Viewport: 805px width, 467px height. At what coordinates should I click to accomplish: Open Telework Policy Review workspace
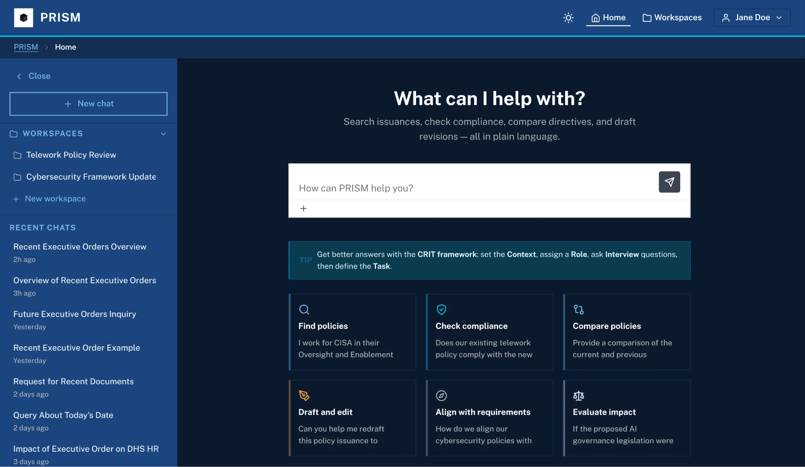pyautogui.click(x=89, y=155)
